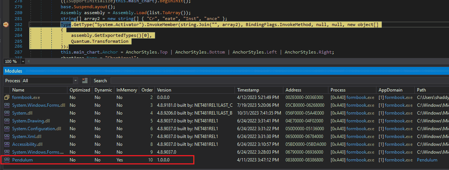The height and width of the screenshot is (170, 449).
Task: Click the System.Drawing.dll module icon
Action: [x=6, y=121]
